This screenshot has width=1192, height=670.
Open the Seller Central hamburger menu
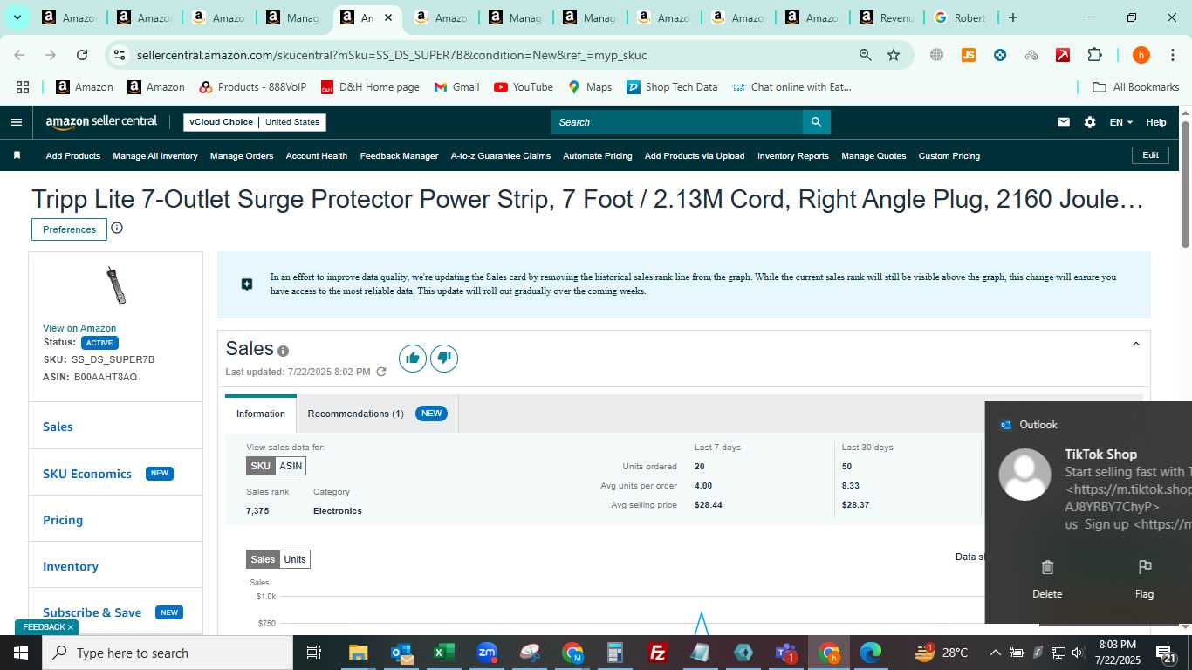[16, 122]
